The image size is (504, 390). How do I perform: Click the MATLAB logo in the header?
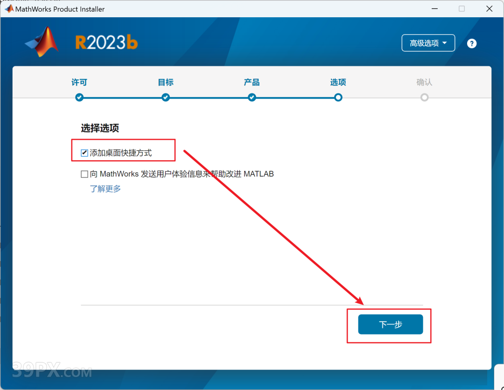(42, 42)
